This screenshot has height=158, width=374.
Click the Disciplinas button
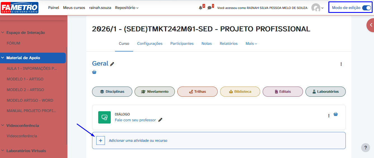[112, 92]
